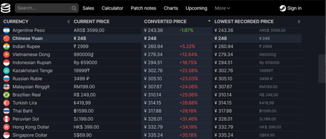Click the magnifying glass search icon
326x139 pixels.
pos(74,8)
